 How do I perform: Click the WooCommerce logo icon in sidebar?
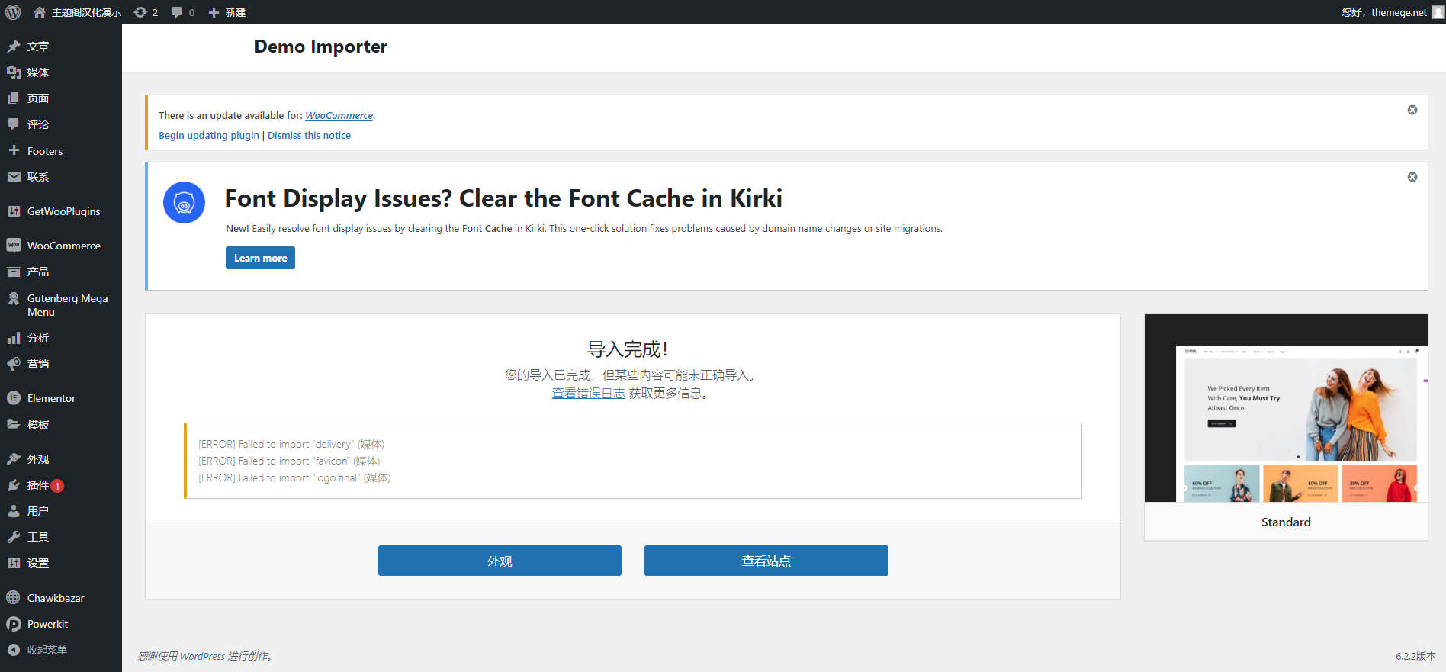click(14, 246)
